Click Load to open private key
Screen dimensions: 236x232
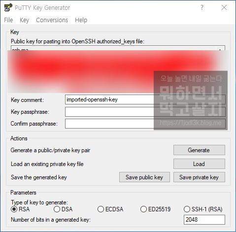[x=199, y=164]
